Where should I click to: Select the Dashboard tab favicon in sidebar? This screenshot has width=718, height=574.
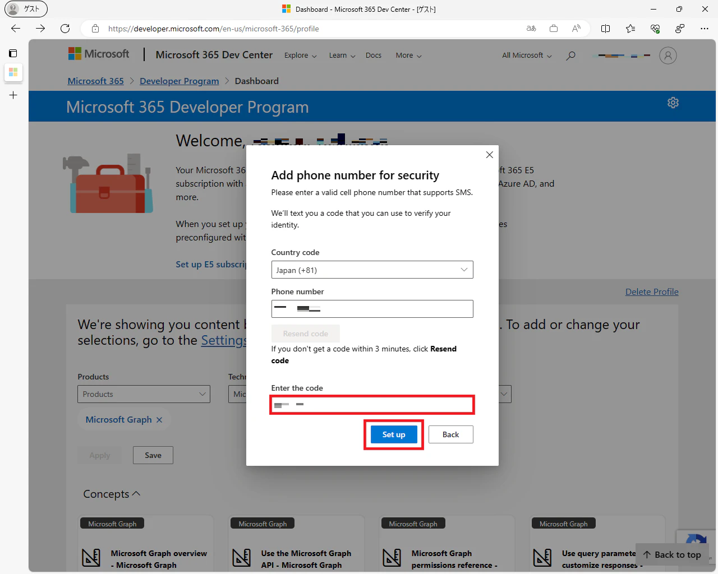pos(13,72)
